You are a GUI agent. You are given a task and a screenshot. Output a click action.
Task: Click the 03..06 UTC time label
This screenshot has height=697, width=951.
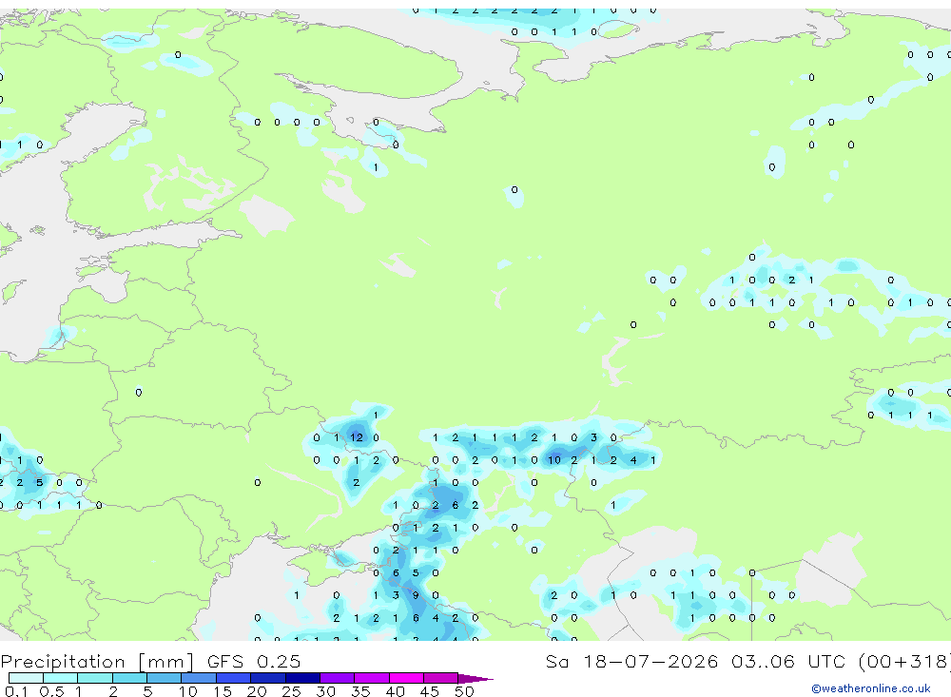pyautogui.click(x=790, y=661)
